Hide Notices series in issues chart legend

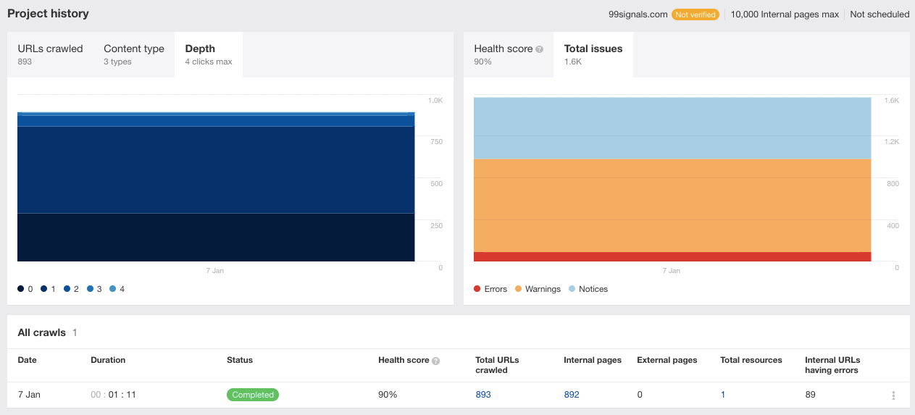pos(588,289)
